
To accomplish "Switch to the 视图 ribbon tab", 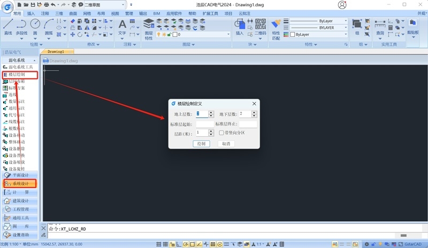I will click(x=115, y=13).
